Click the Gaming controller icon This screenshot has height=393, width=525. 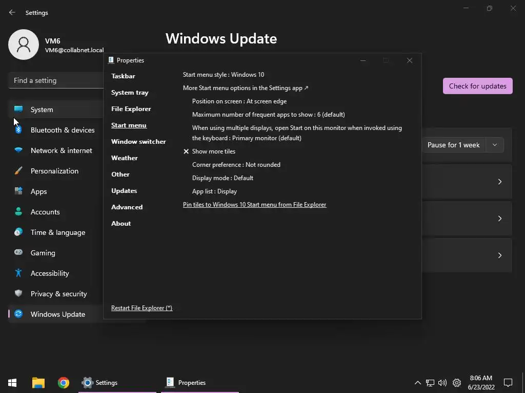click(x=18, y=252)
